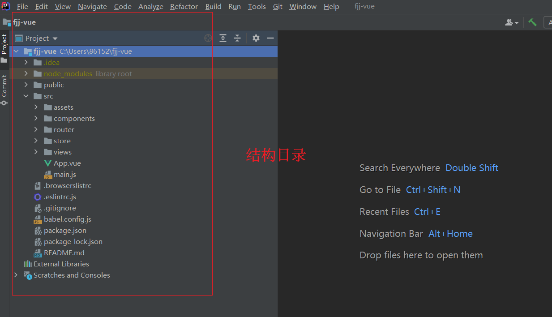Image resolution: width=552 pixels, height=317 pixels.
Task: Click fjj-vue breadcrumb in navigation bar
Action: click(25, 22)
